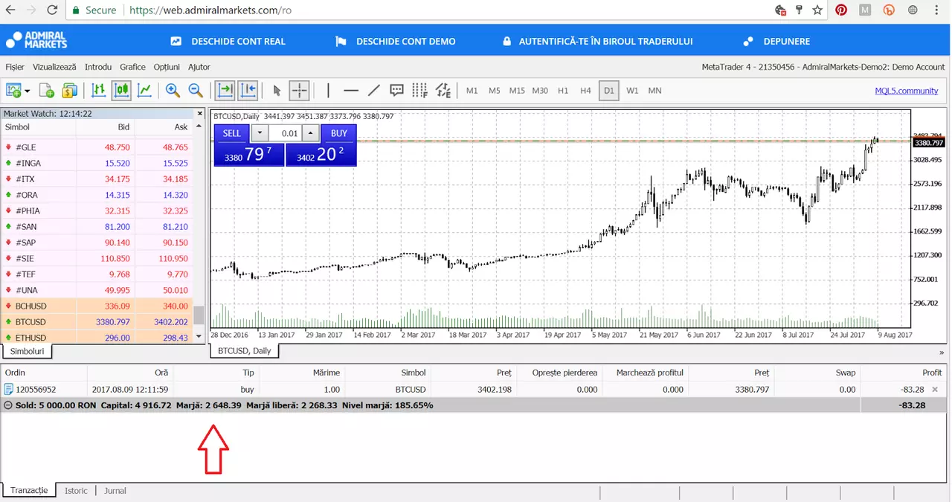Click the Market Watch scrollbar up arrow
The width and height of the screenshot is (952, 502).
[199, 126]
